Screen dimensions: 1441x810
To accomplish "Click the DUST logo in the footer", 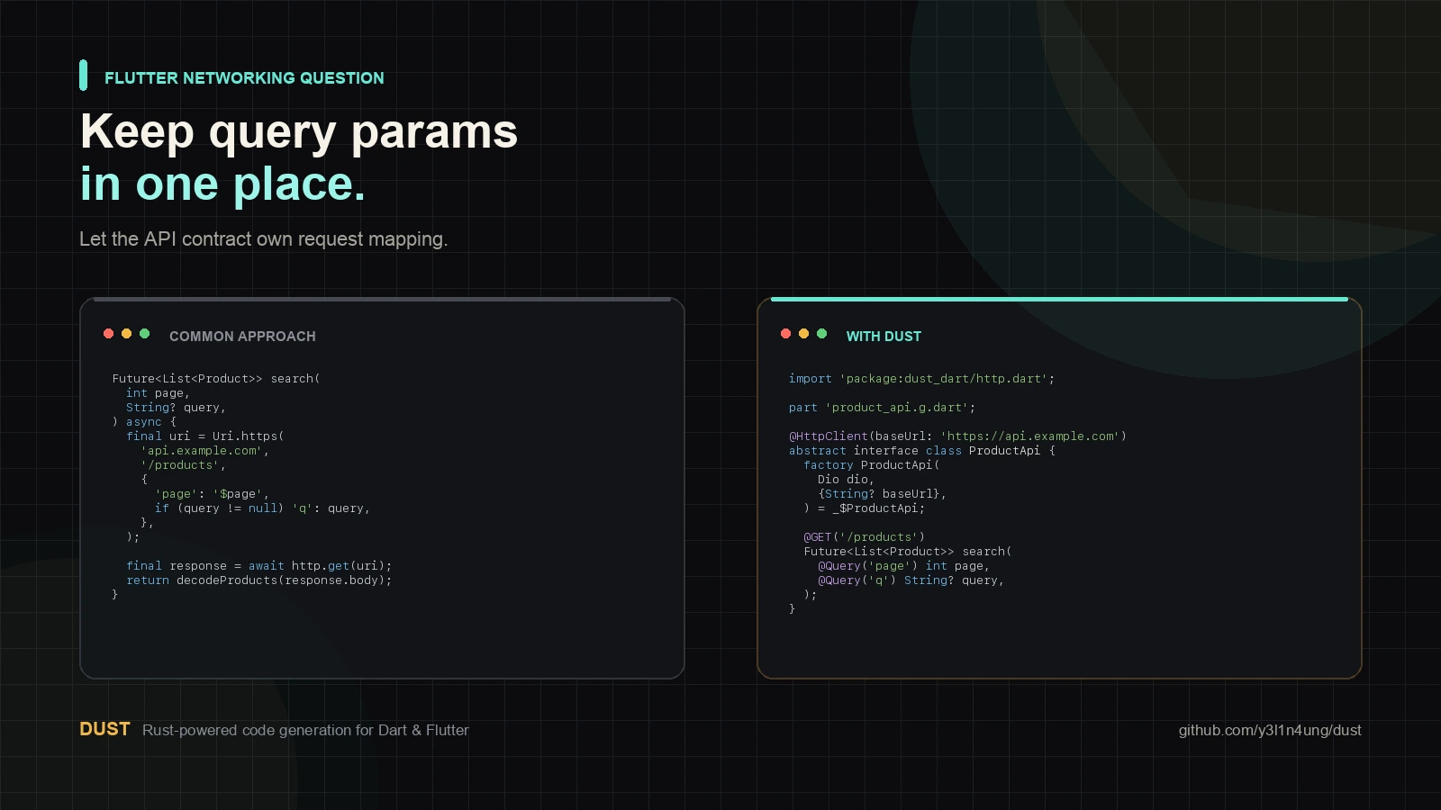I will (104, 729).
